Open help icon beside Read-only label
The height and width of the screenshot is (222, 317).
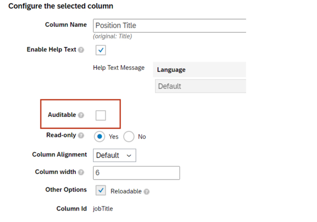pos(81,136)
